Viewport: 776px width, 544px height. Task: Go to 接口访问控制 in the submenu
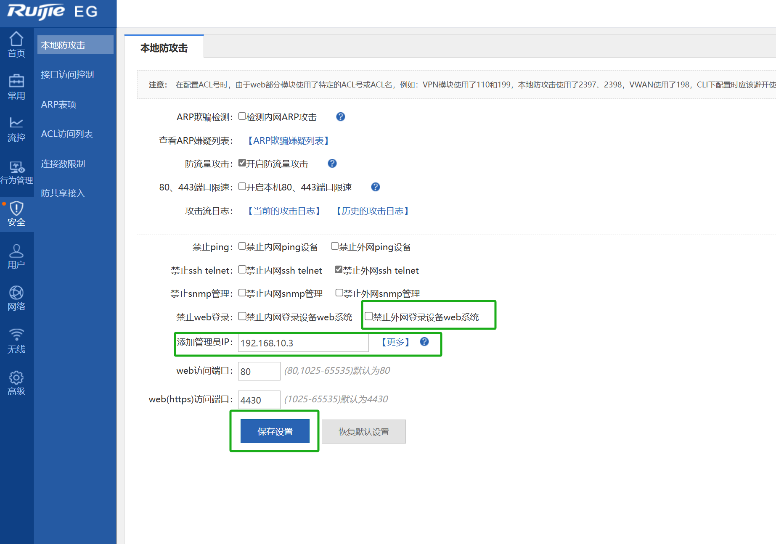[x=67, y=75]
